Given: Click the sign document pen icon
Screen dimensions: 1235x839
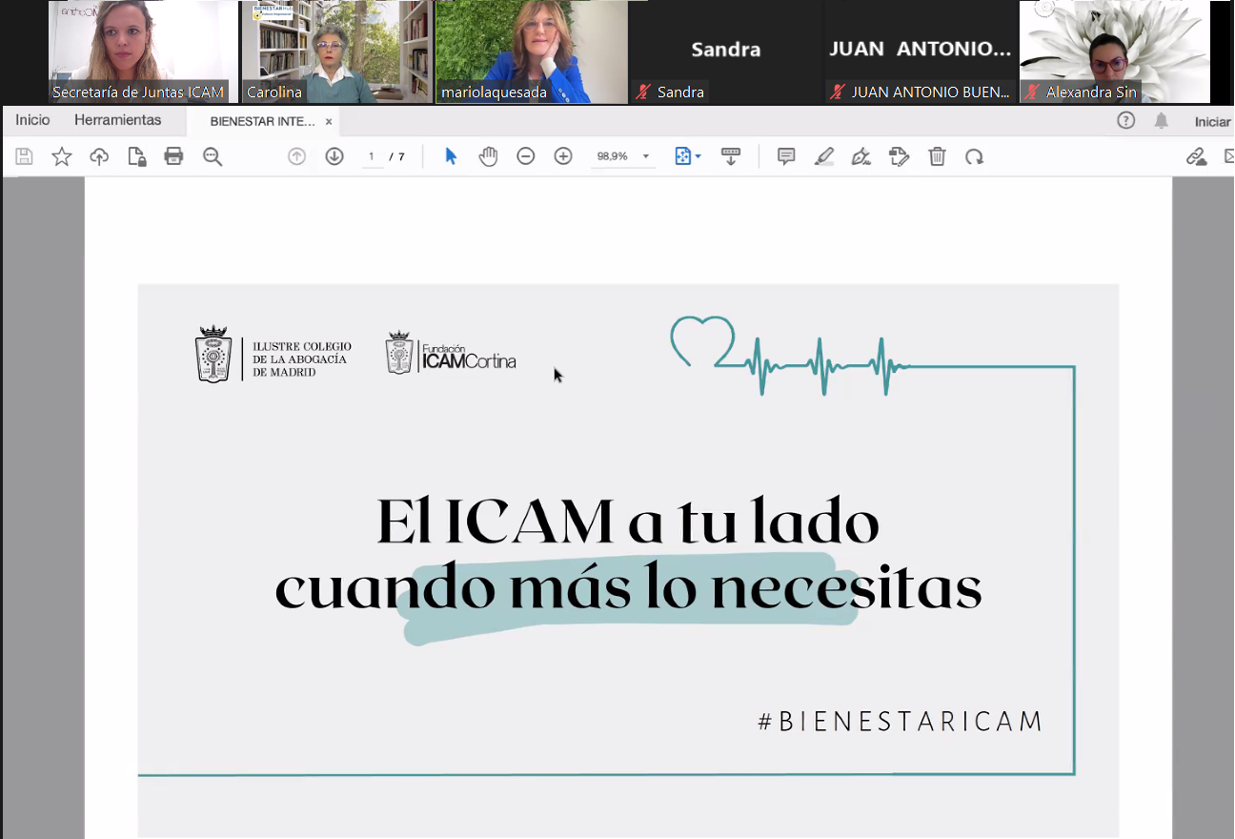Looking at the screenshot, I should 861,156.
